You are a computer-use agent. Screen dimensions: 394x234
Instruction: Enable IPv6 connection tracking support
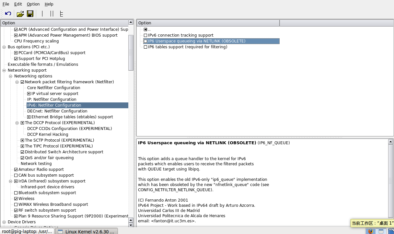pos(145,35)
